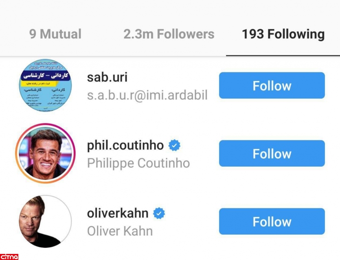Click the underline beneath 193 Following

pyautogui.click(x=283, y=55)
